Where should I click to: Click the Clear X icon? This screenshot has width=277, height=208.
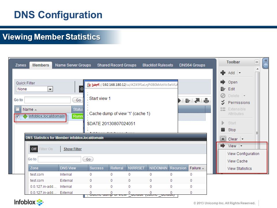(x=223, y=139)
